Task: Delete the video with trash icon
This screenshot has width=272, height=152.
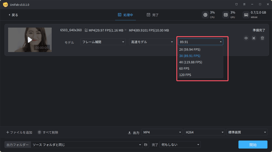Action: 262,38
